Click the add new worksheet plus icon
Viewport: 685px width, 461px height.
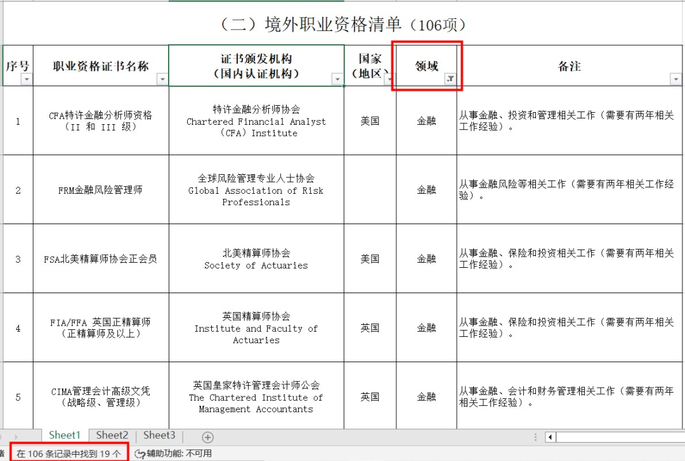[207, 436]
